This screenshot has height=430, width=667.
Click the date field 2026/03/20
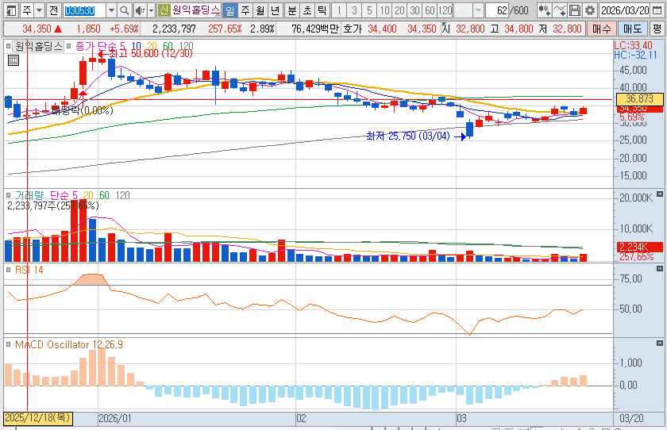pyautogui.click(x=625, y=10)
